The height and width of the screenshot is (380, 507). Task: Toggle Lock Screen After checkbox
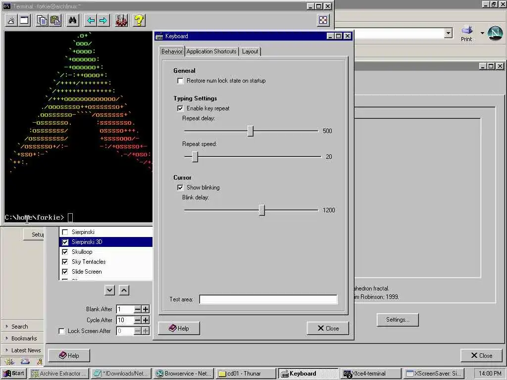[61, 331]
